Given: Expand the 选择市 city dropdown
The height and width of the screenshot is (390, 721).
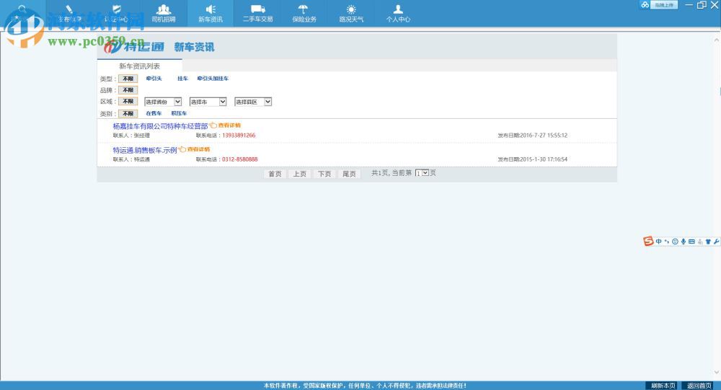Looking at the screenshot, I should [x=208, y=102].
